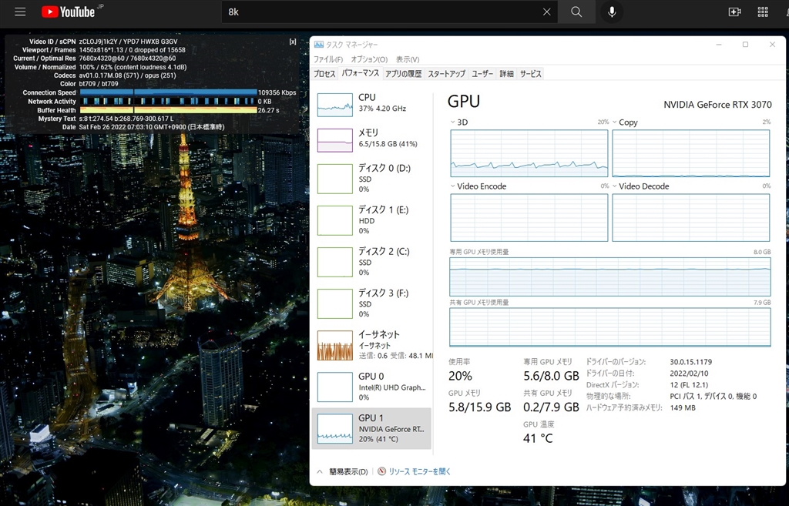Clear the search text with the X icon

546,12
